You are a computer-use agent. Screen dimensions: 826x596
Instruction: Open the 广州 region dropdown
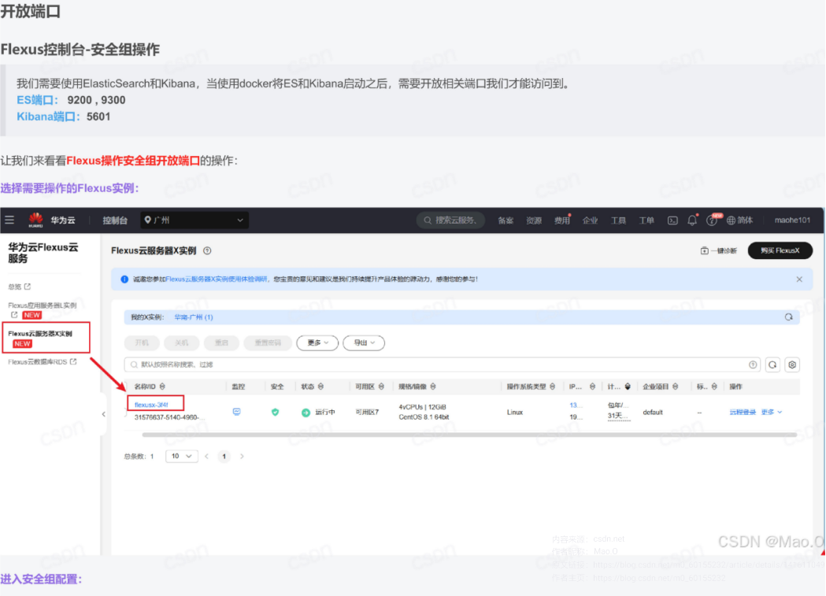pos(194,220)
